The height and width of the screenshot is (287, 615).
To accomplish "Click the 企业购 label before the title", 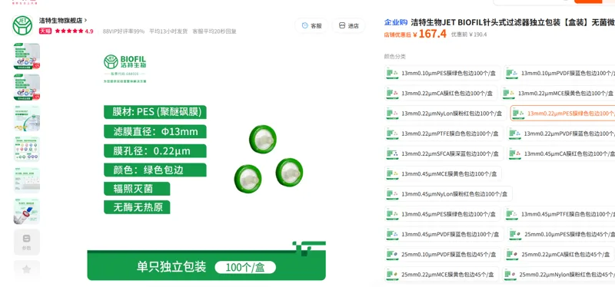I will pyautogui.click(x=395, y=23).
